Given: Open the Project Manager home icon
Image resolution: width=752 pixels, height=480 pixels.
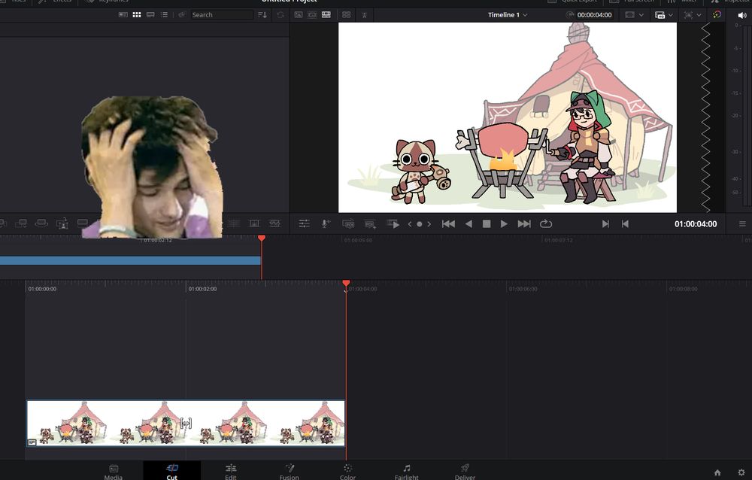Looking at the screenshot, I should point(717,472).
